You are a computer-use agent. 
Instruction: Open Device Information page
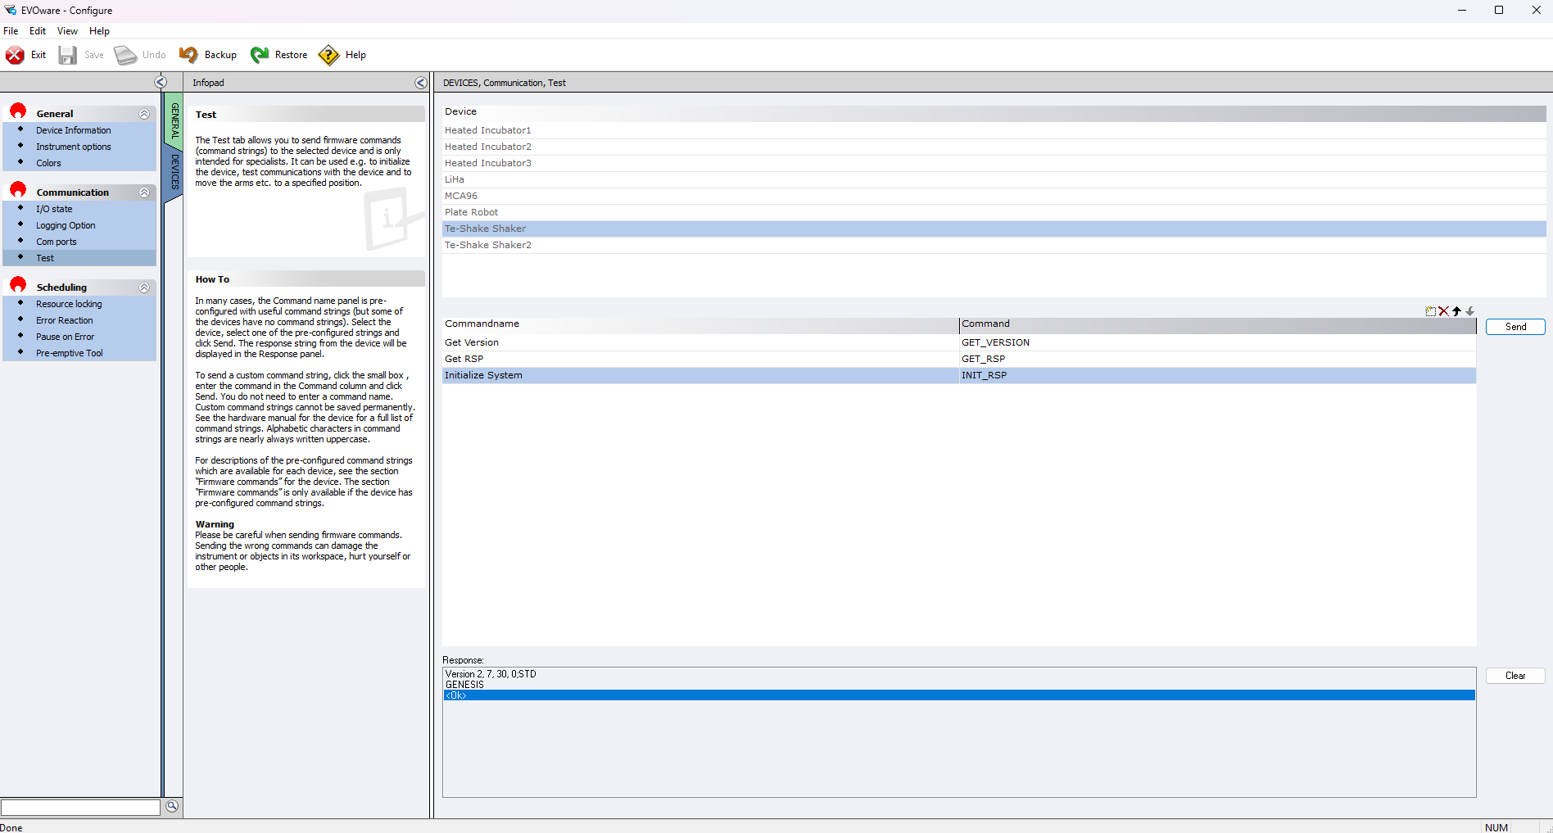(x=73, y=130)
